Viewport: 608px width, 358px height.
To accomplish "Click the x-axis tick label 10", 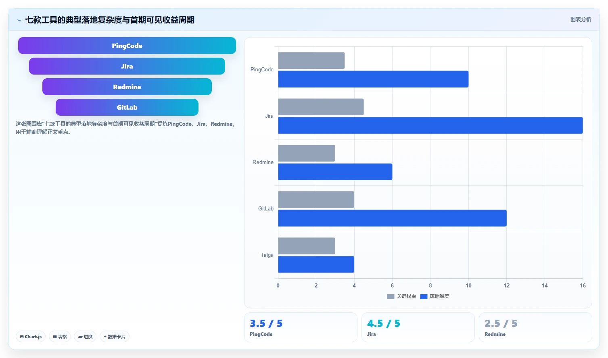I will [x=468, y=285].
